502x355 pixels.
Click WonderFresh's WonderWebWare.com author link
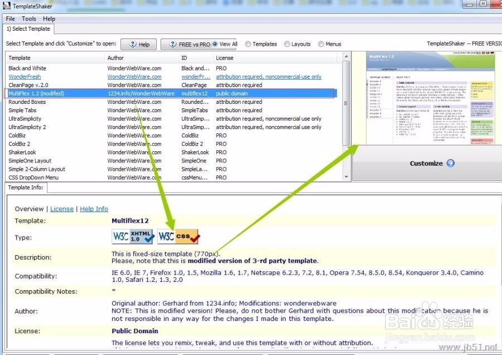pos(134,76)
